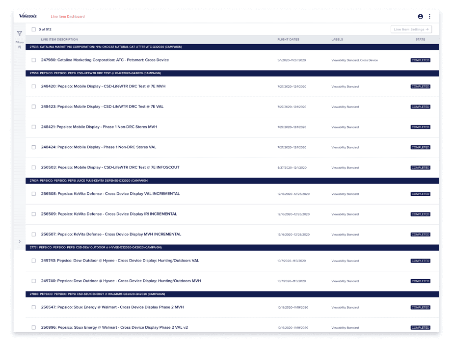Open line item 256508 KeVita Defense VAL INCREMENTAL
The image size is (453, 344).
tap(110, 194)
